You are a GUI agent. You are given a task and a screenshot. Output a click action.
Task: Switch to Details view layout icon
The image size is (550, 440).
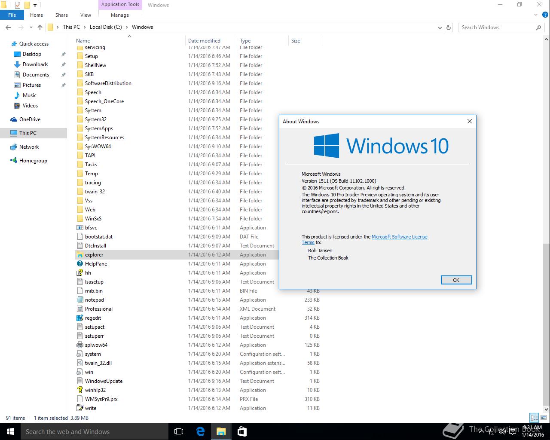point(534,417)
